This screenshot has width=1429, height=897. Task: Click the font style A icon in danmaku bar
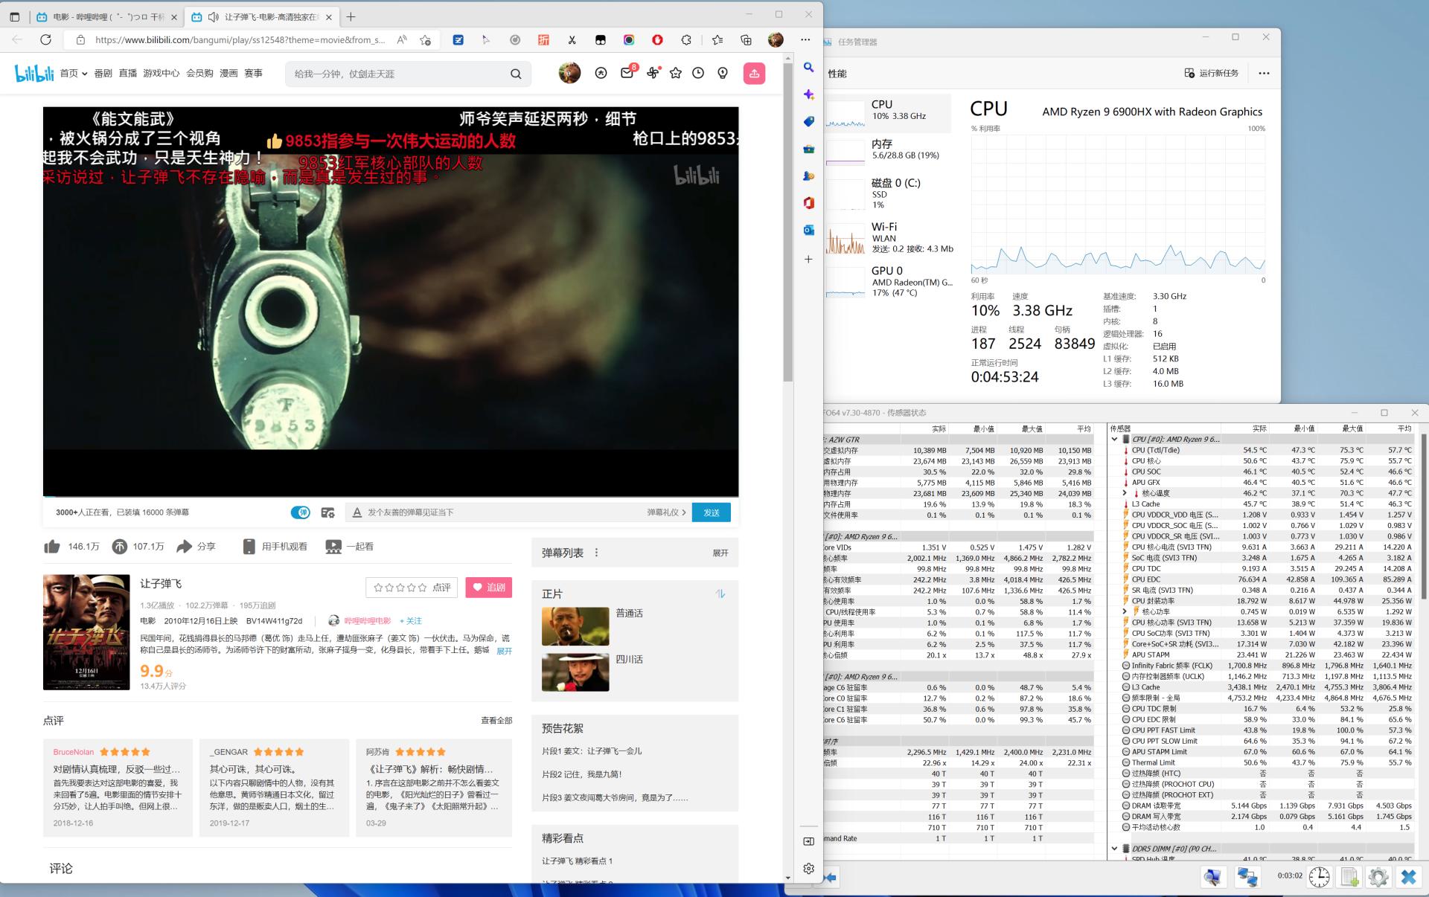click(x=356, y=512)
